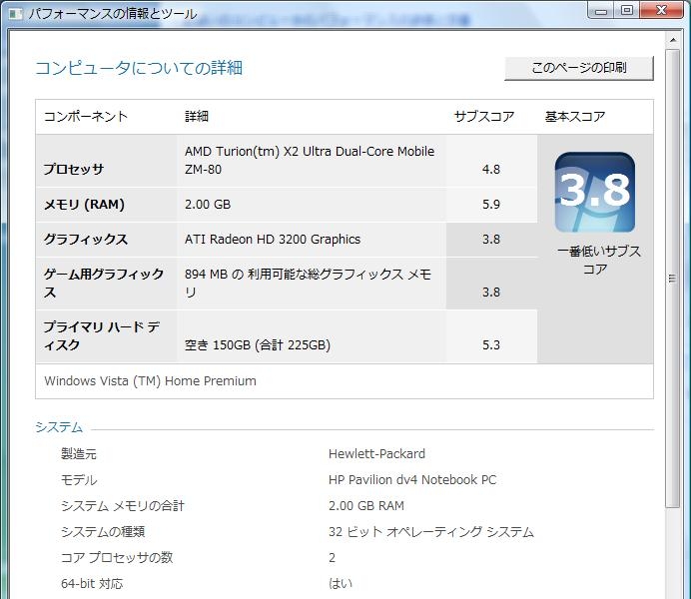Select the 基本スコア column header
Viewport: 691px width, 599px height.
(575, 117)
